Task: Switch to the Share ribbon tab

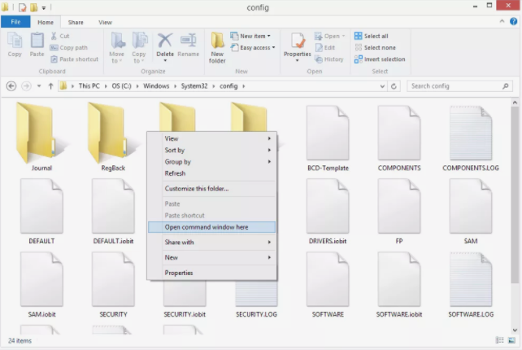Action: [x=76, y=22]
